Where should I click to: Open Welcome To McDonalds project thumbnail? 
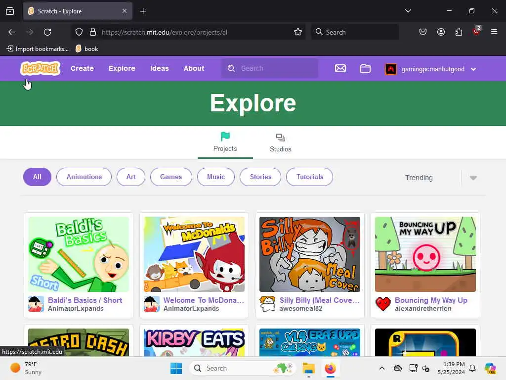(194, 254)
